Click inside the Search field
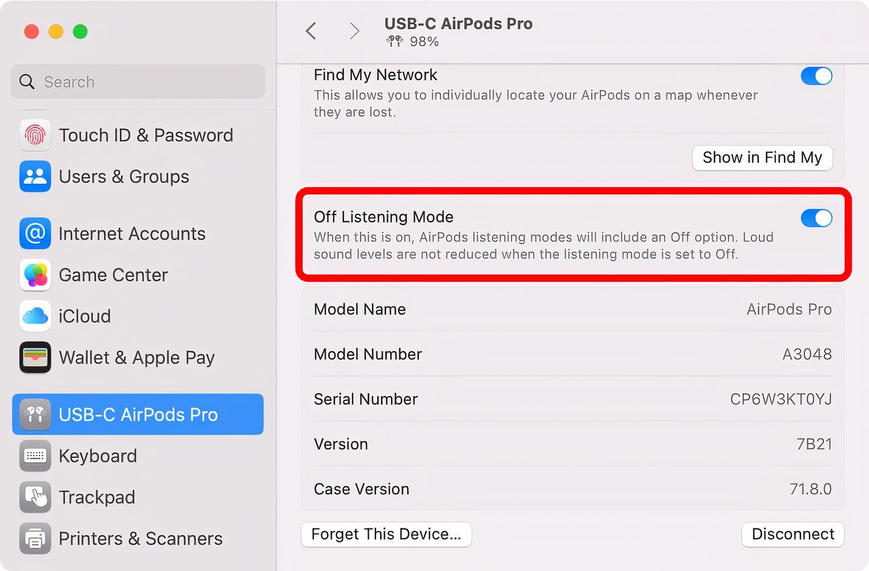The height and width of the screenshot is (571, 869). click(137, 81)
